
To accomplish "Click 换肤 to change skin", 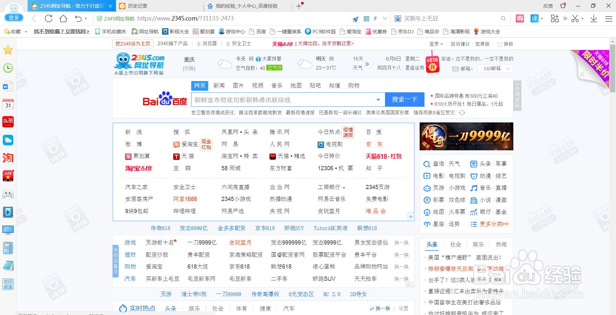I will (505, 44).
